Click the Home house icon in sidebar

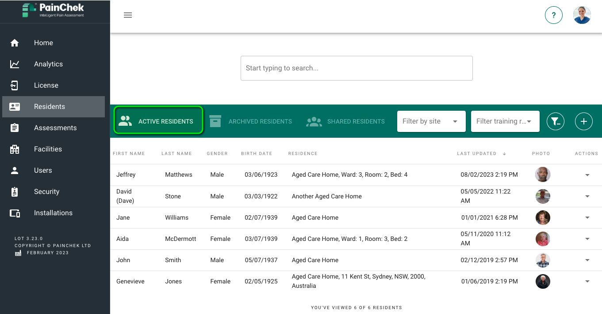click(15, 43)
